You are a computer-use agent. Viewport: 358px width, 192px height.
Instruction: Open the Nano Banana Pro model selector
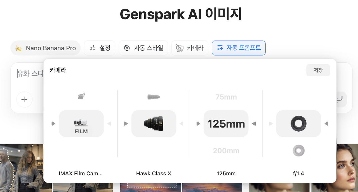[46, 48]
